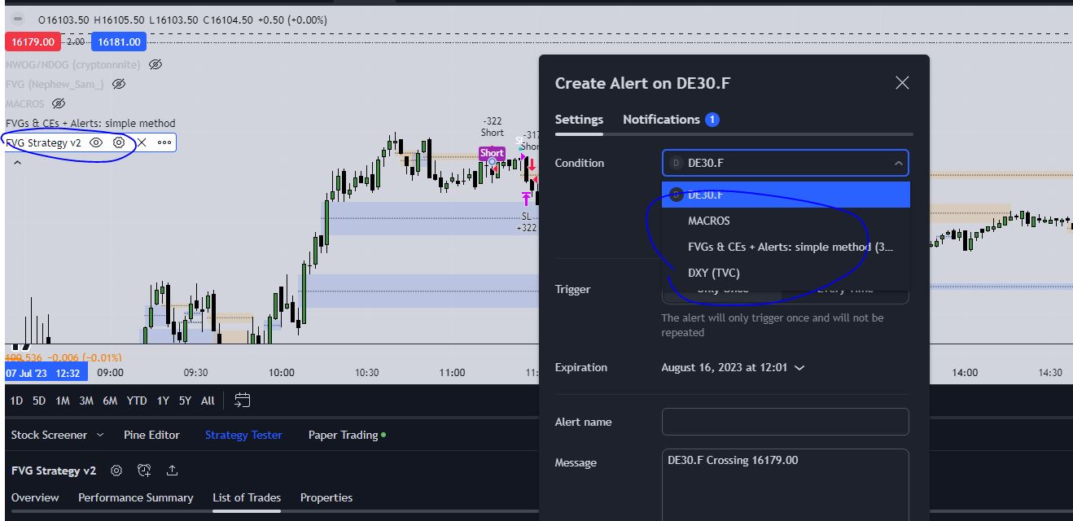
Task: Select Settings tab in alert dialog
Action: click(x=579, y=119)
